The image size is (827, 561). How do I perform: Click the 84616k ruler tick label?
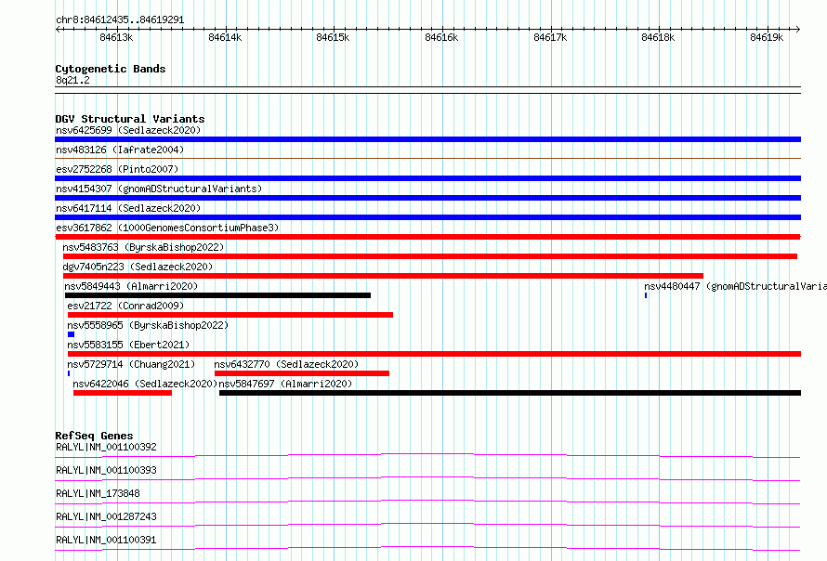(x=441, y=37)
